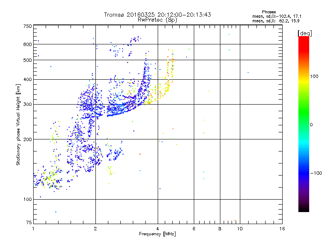Select the 'mean, sd,O:-102.4, 17.1' text
Screen dimensions: 332x249
[277, 17]
